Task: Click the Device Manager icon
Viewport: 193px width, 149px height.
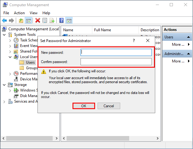Action: [x=16, y=79]
